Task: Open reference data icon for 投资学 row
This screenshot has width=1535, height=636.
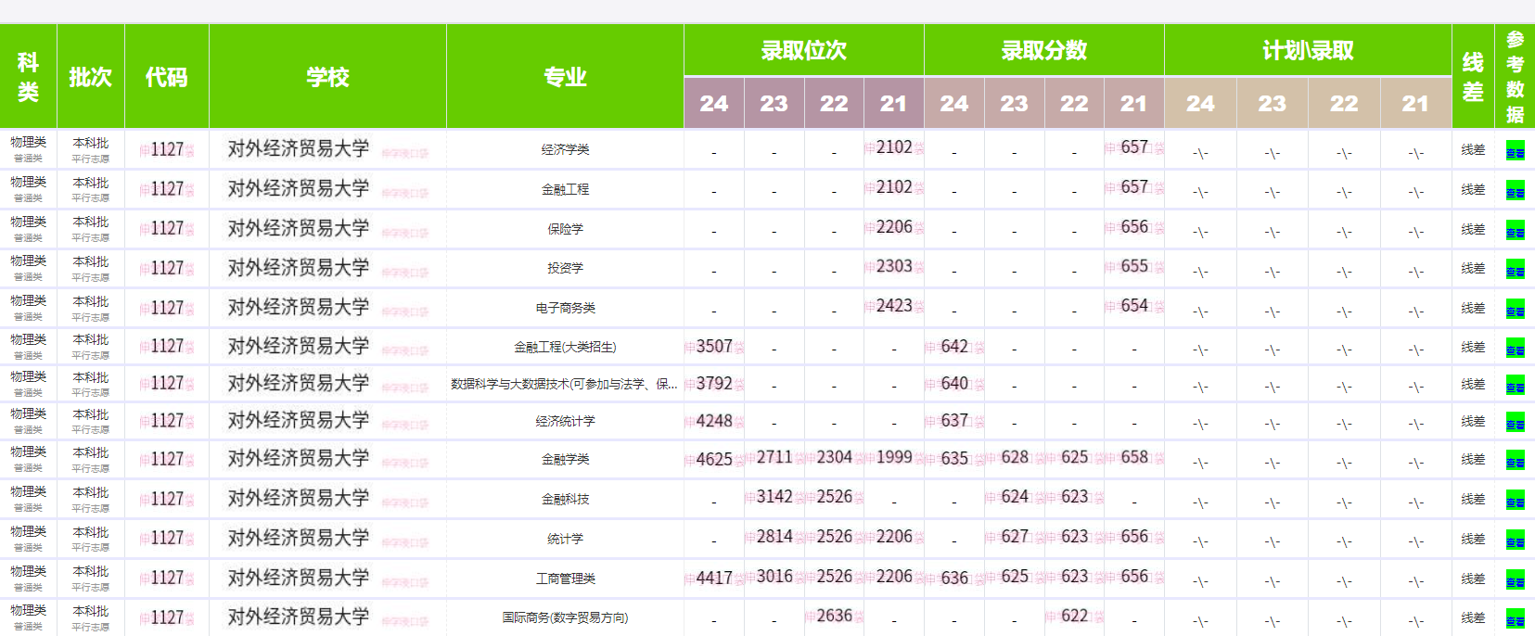Action: click(1515, 270)
